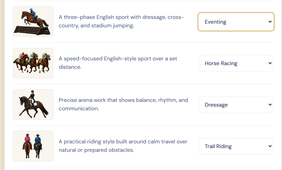Click the wooden log jump obstacle
The height and width of the screenshot is (170, 282).
click(x=32, y=30)
